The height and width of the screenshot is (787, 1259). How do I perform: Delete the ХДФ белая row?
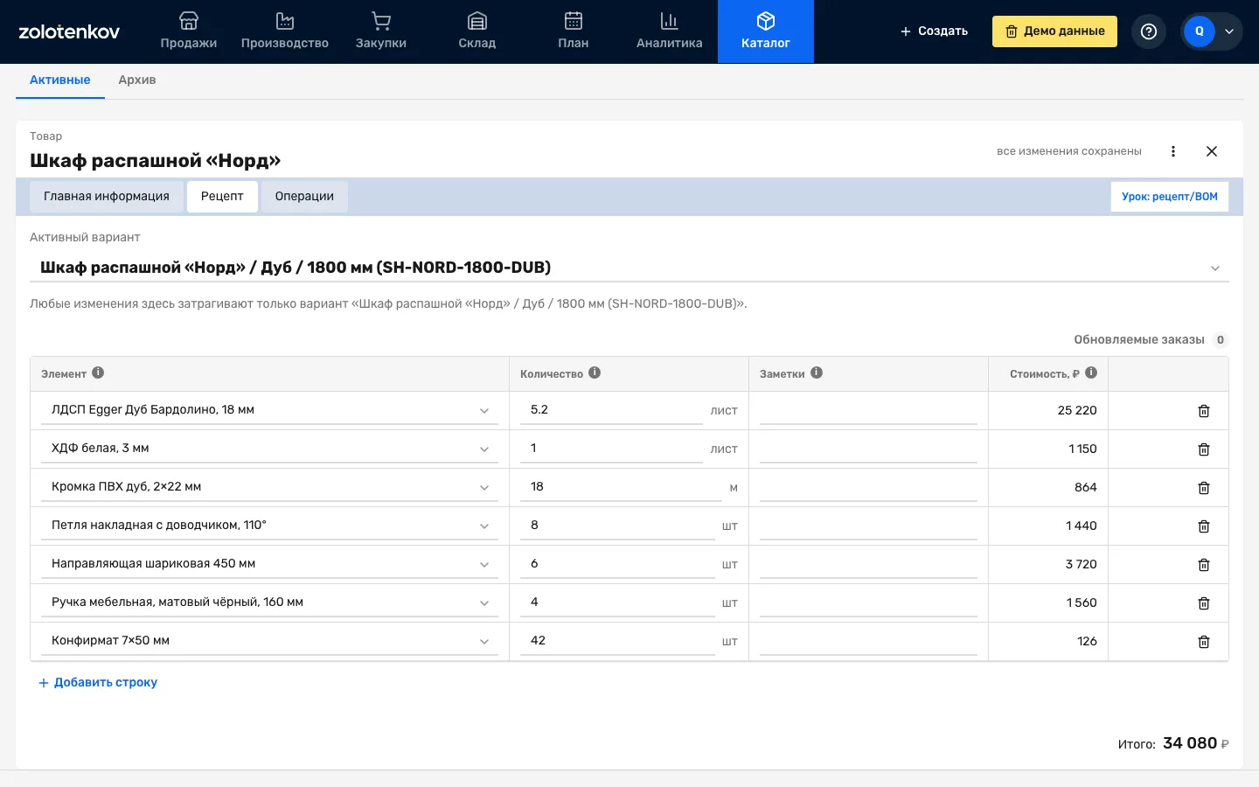1204,449
